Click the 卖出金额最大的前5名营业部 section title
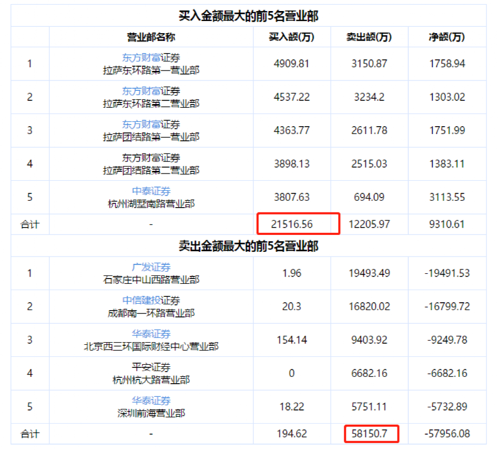The height and width of the screenshot is (451, 499). point(248,246)
